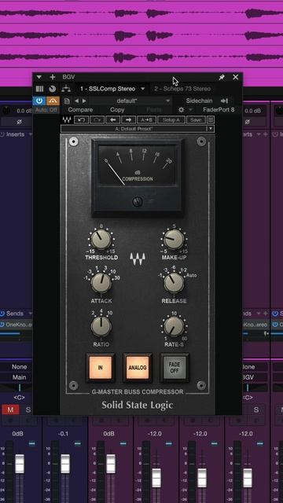Click the ATTACK knob
This screenshot has height=503, width=283.
pos(101,283)
